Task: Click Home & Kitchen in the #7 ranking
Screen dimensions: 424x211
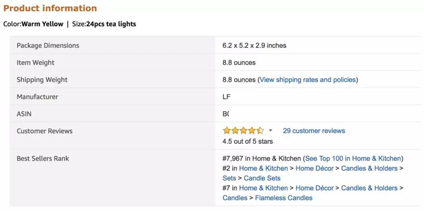Action: pyautogui.click(x=263, y=188)
